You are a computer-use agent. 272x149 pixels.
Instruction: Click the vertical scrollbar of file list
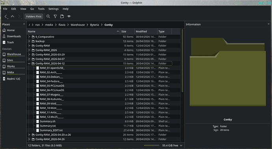[x=182, y=61]
